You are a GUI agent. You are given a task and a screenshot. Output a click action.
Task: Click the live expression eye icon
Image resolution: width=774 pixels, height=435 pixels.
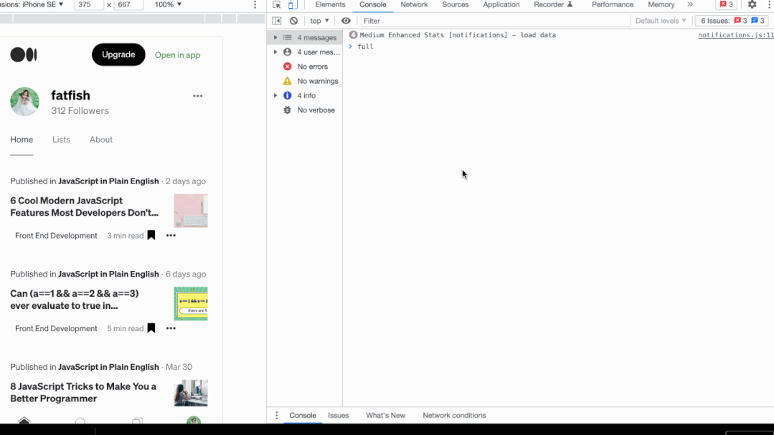pyautogui.click(x=346, y=21)
